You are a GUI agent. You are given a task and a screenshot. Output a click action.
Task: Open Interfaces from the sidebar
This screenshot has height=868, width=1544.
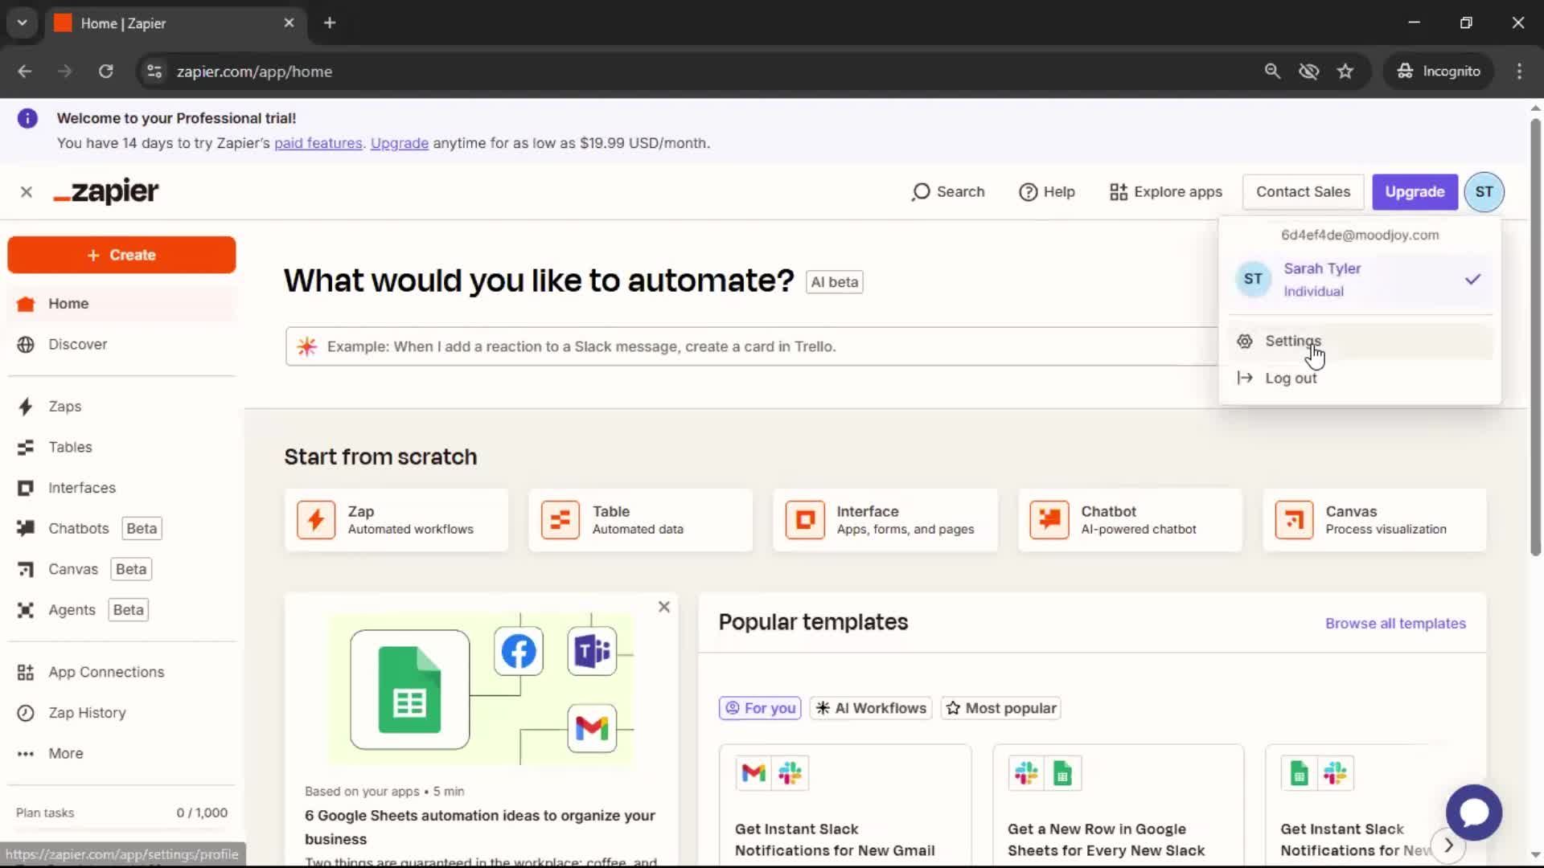coord(121,488)
